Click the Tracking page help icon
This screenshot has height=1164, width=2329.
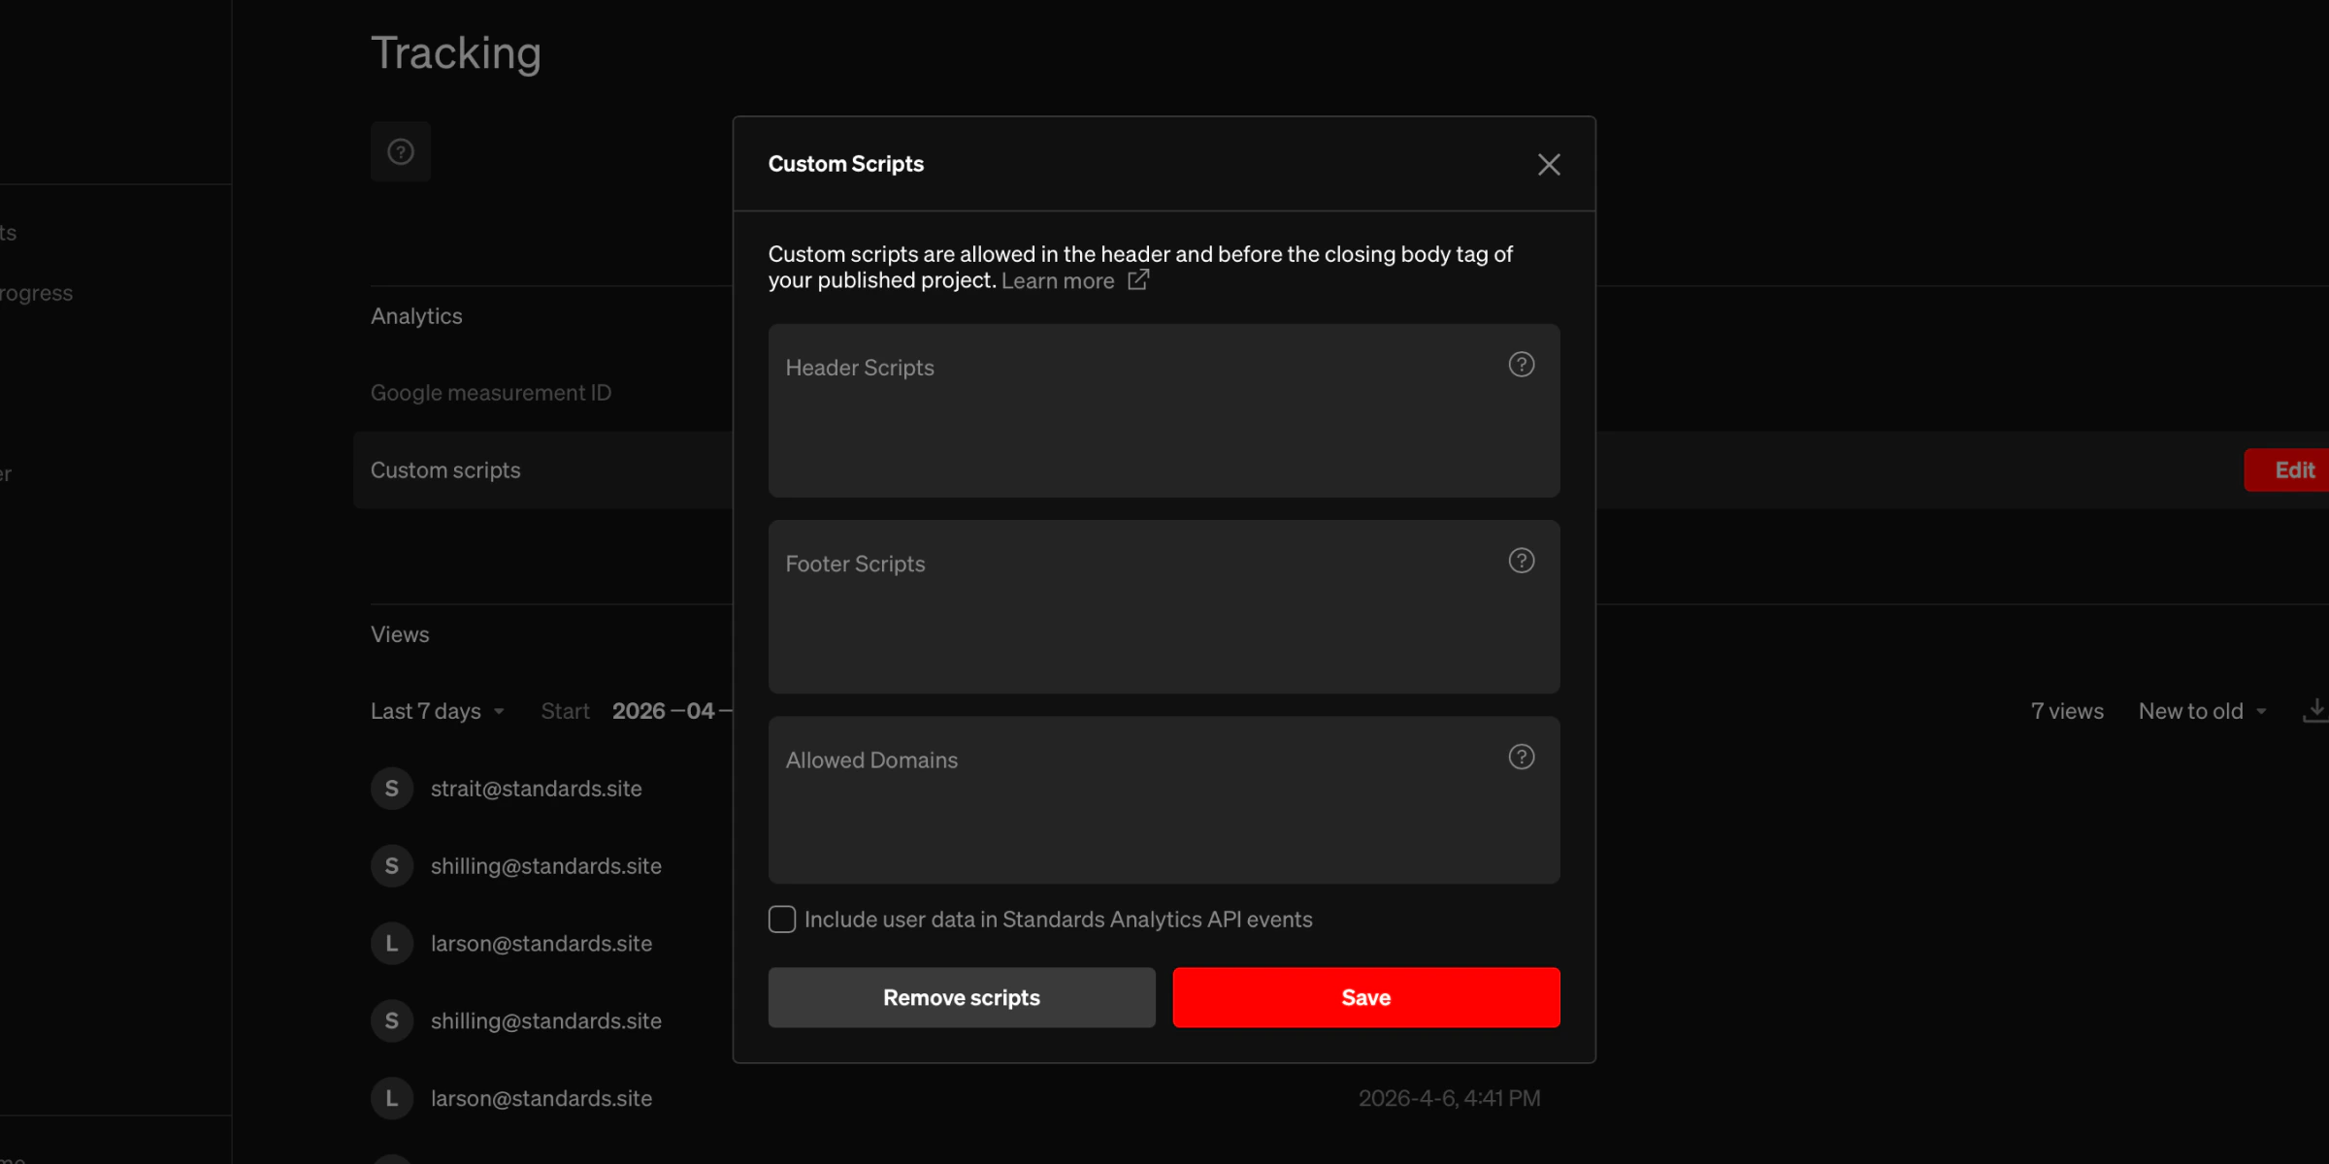pyautogui.click(x=400, y=151)
